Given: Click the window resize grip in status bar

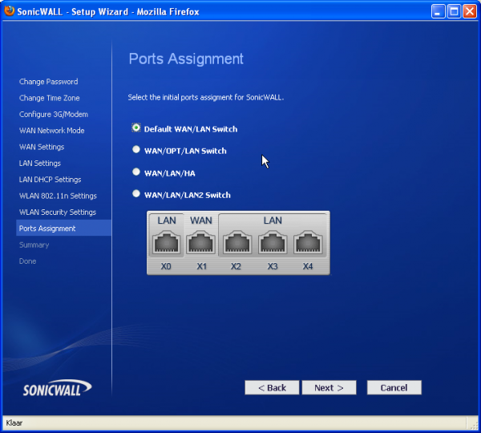Looking at the screenshot, I should coord(474,425).
